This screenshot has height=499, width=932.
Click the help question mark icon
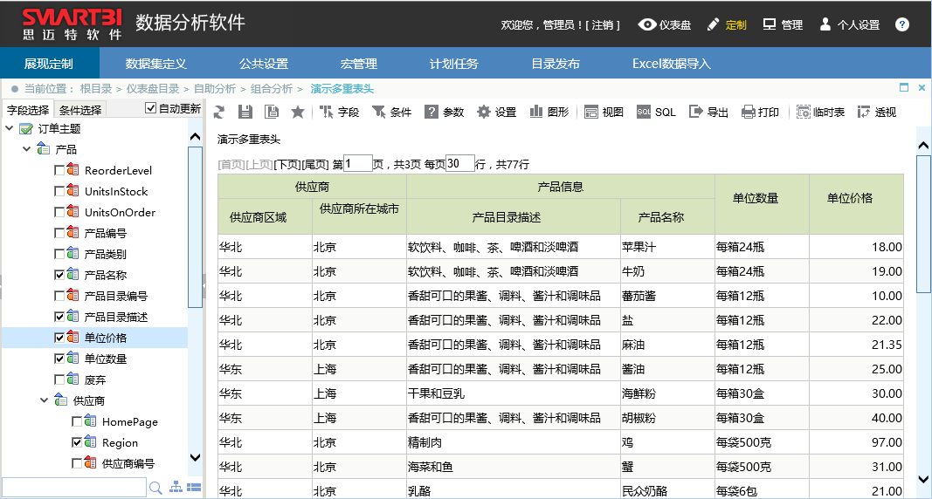tap(902, 25)
